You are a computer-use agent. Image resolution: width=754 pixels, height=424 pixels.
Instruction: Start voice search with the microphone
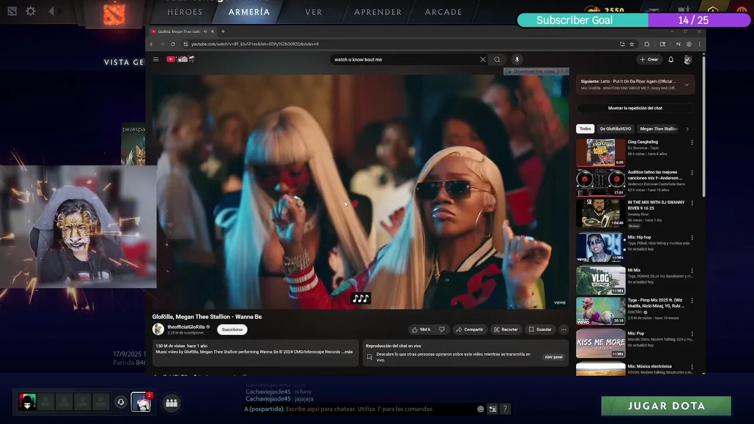pyautogui.click(x=517, y=59)
